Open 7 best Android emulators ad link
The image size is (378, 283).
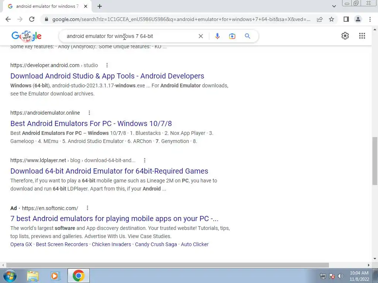(114, 219)
